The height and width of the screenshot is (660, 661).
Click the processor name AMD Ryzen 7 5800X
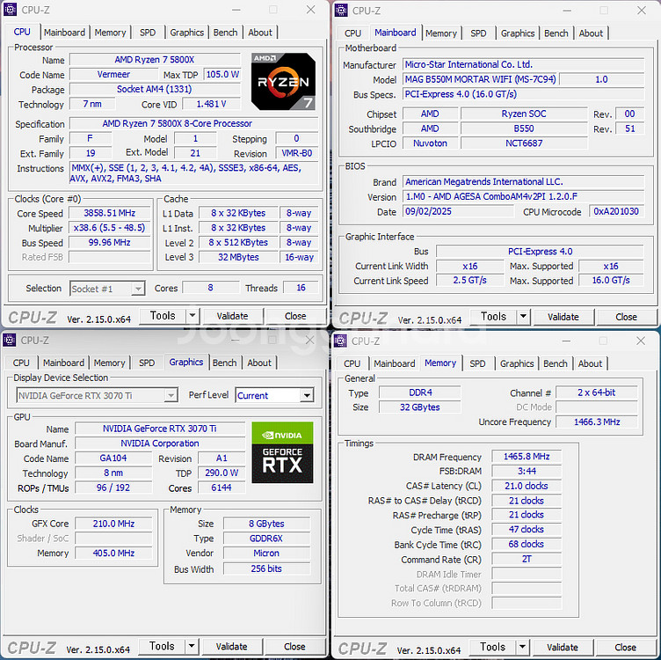point(155,60)
